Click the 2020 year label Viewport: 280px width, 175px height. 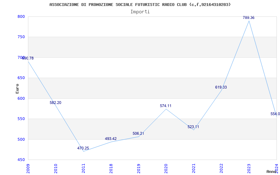pyautogui.click(x=166, y=168)
